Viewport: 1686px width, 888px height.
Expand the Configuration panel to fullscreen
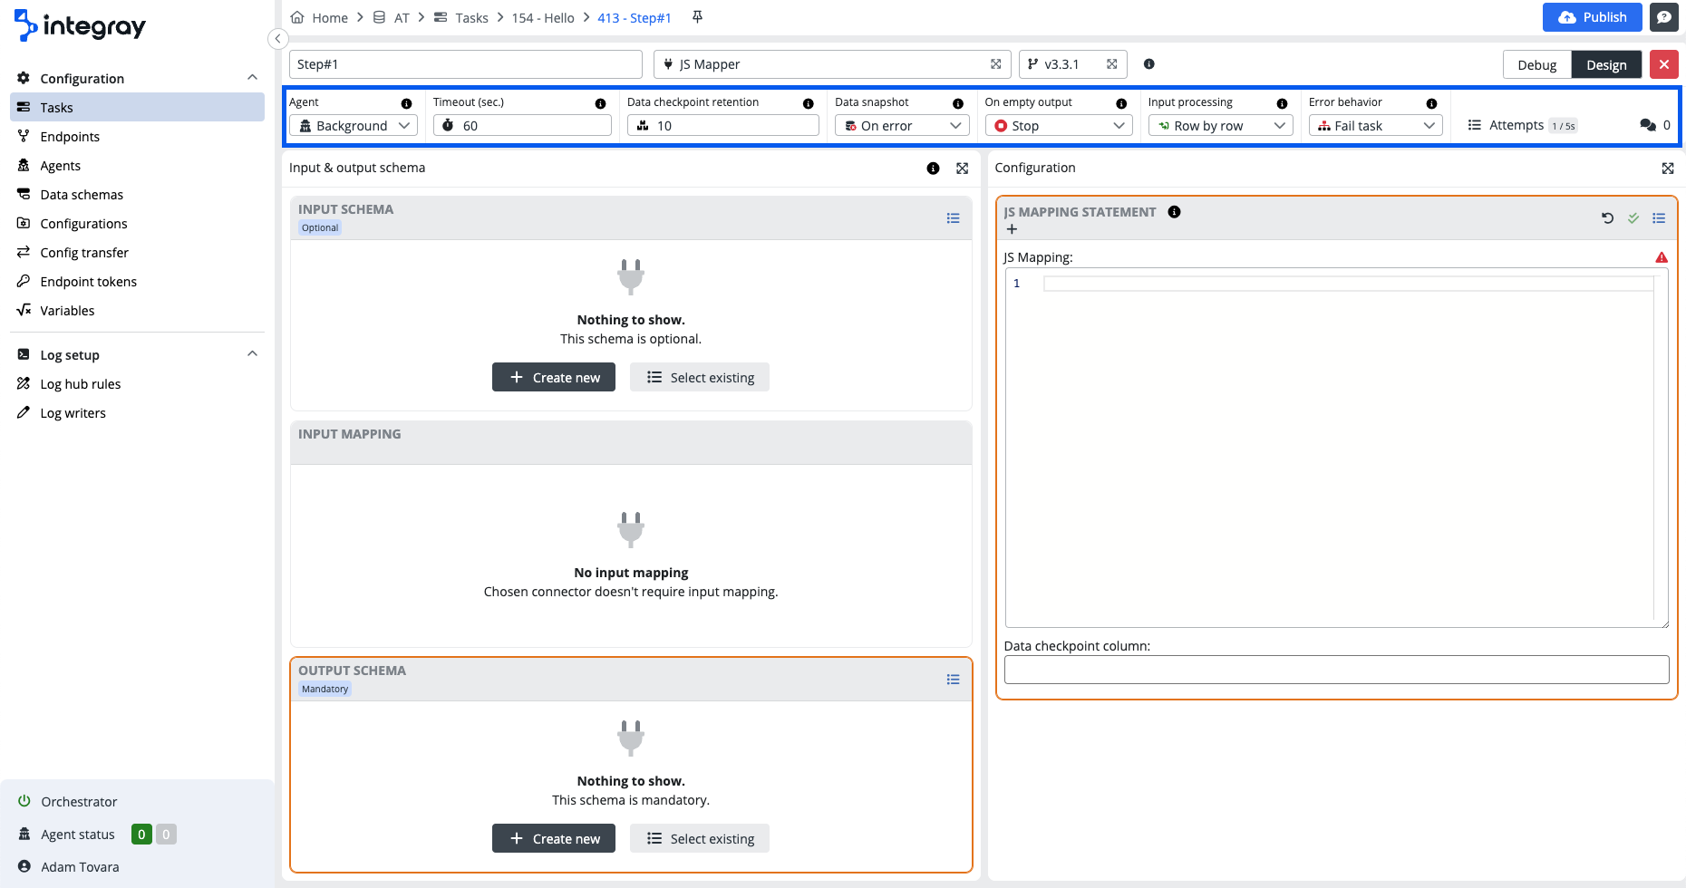(x=1667, y=168)
